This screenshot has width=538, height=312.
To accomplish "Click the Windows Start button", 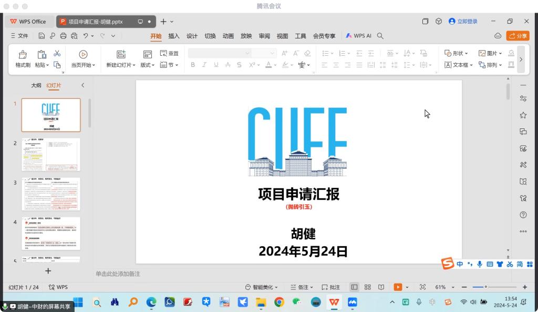I will pyautogui.click(x=78, y=302).
